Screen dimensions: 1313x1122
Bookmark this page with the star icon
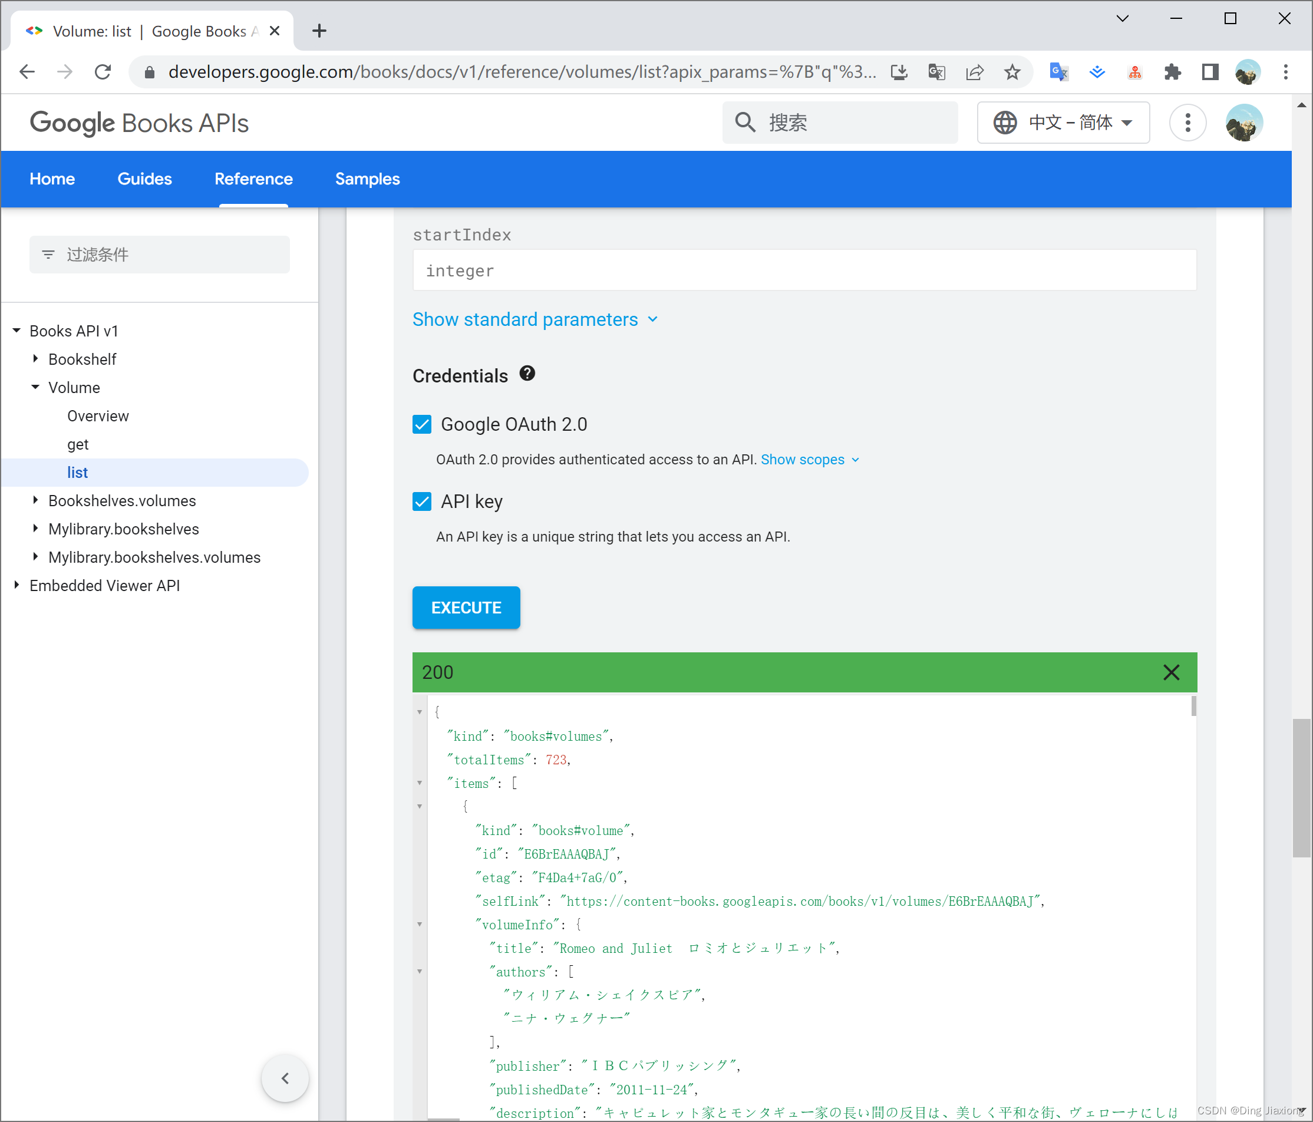tap(1012, 72)
